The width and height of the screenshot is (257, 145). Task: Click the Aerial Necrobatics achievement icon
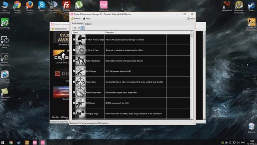click(80, 61)
